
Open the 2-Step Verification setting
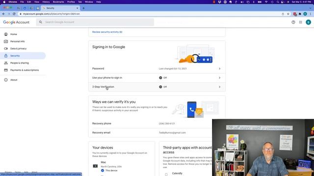157,87
